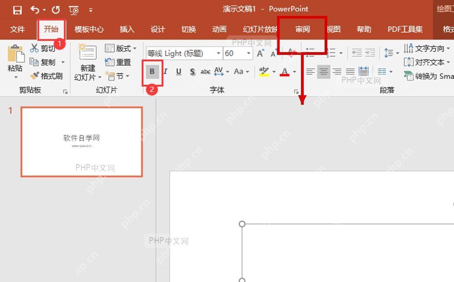Increase font size with the large A icon
Image resolution: width=454 pixels, height=282 pixels.
[261, 53]
